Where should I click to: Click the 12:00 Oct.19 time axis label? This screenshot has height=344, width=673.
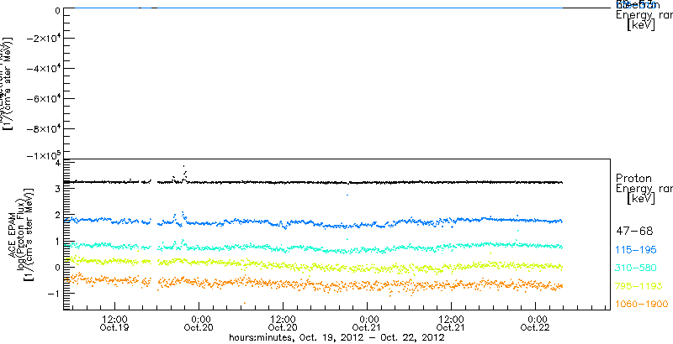click(114, 323)
